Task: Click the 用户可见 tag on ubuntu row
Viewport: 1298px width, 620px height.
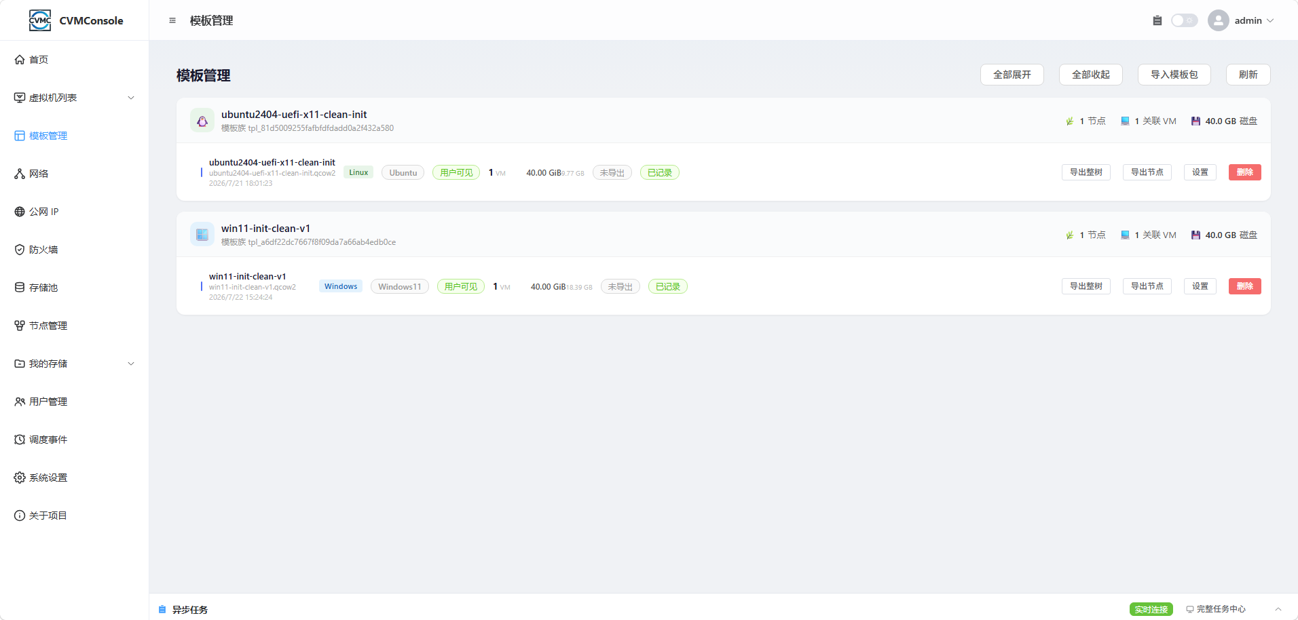Action: tap(456, 173)
